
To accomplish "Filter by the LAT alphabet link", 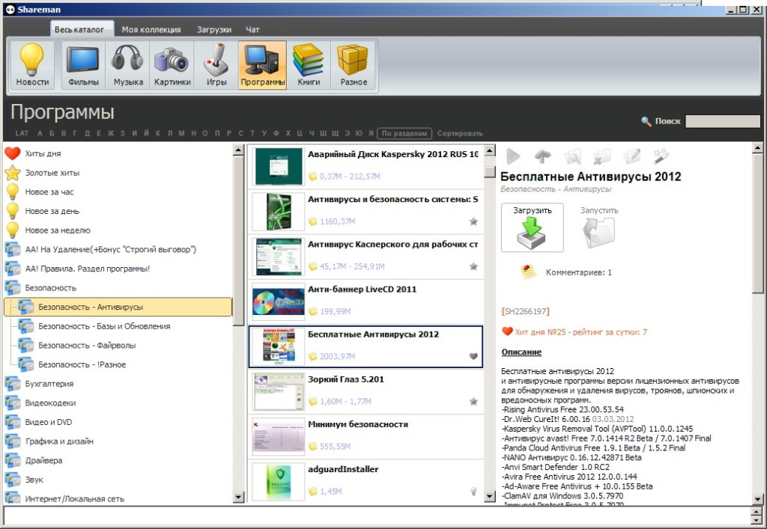I will 22,133.
